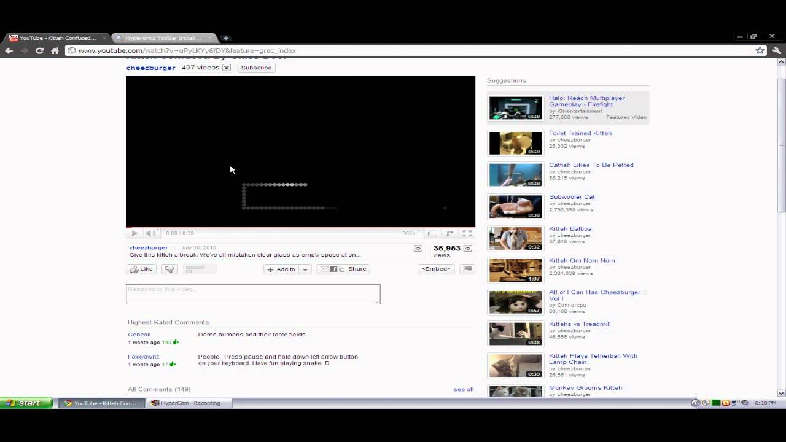Viewport: 786px width, 442px height.
Task: Open the Foxxyownz commenter profile
Action: coord(143,357)
